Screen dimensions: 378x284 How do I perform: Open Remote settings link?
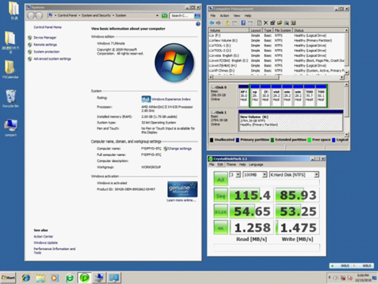pos(45,45)
